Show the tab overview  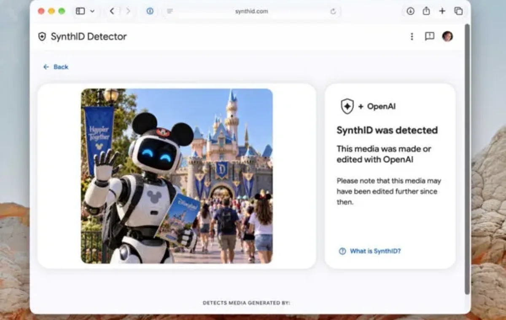click(x=458, y=11)
